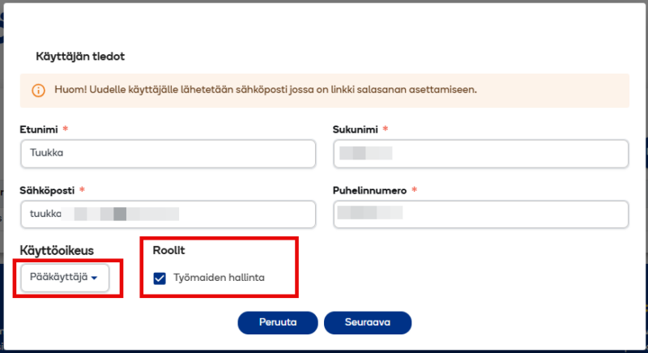Click the Käyttäjän tiedot dialog title

click(80, 57)
